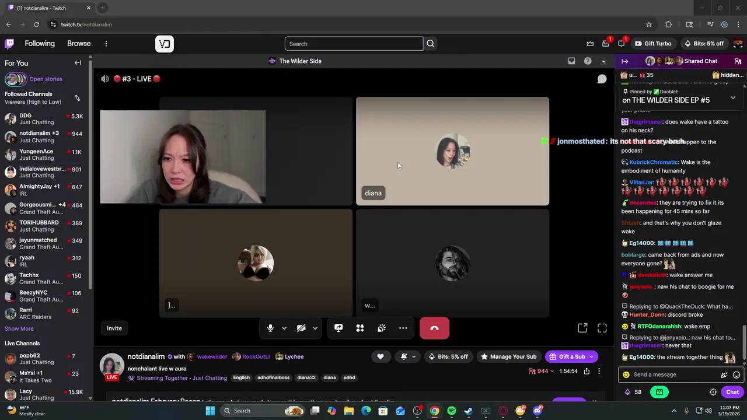747x420 pixels.
Task: Click the Bits 5% off button below the stream
Action: coord(448,356)
